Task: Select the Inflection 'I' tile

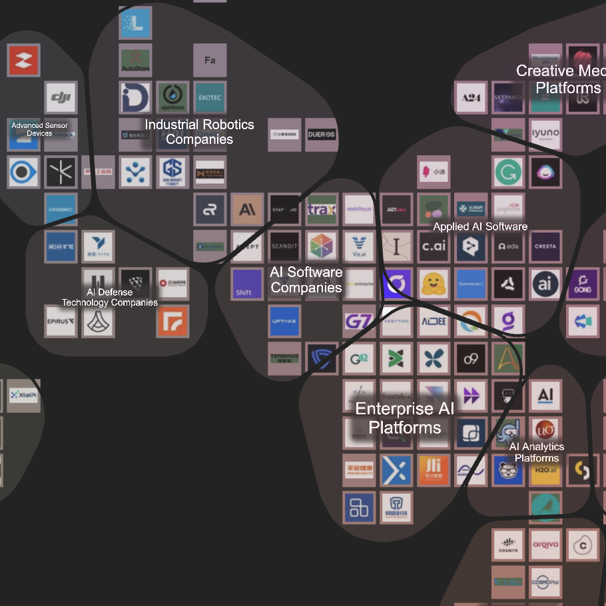Action: 396,246
